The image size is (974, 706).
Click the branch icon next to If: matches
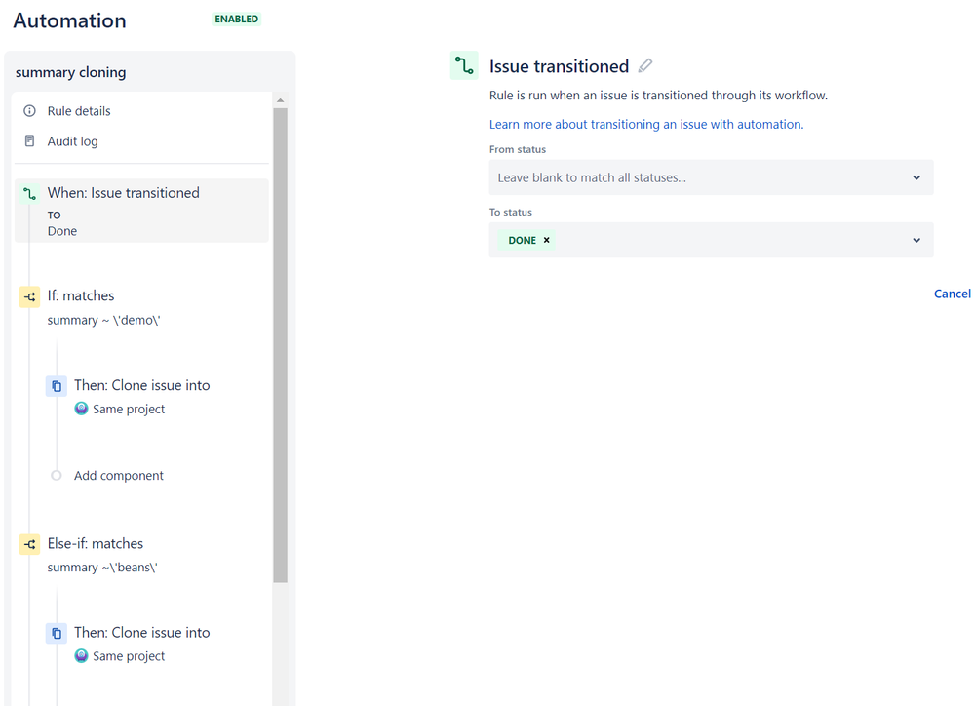click(28, 295)
